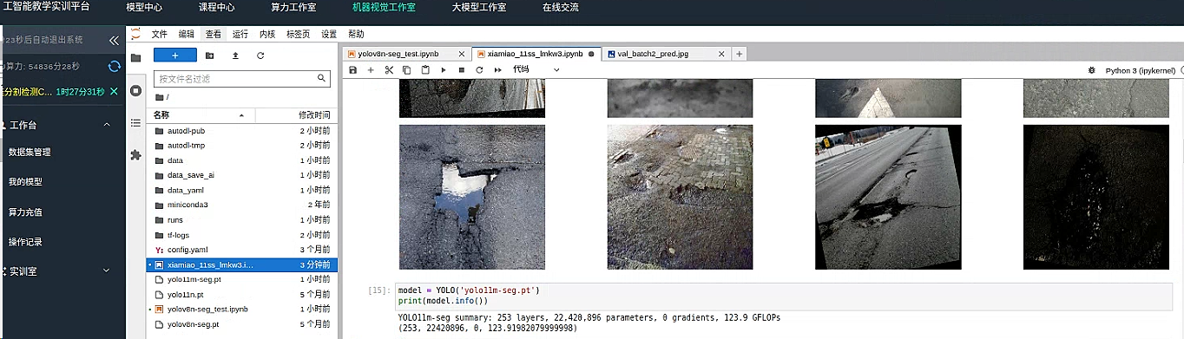Open 我的模型 in sidebar
This screenshot has height=339, width=1184.
25,182
